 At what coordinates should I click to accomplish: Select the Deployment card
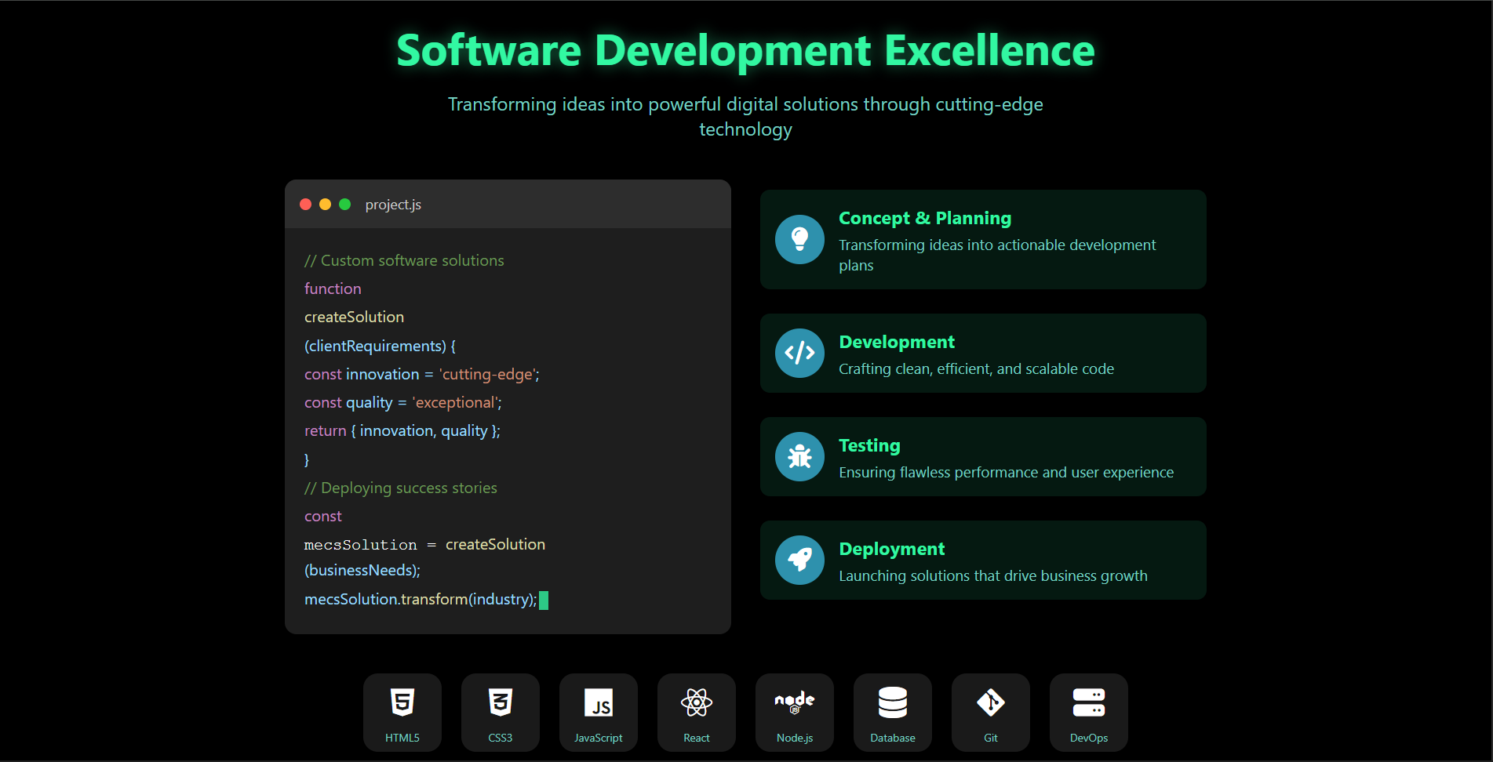[983, 560]
